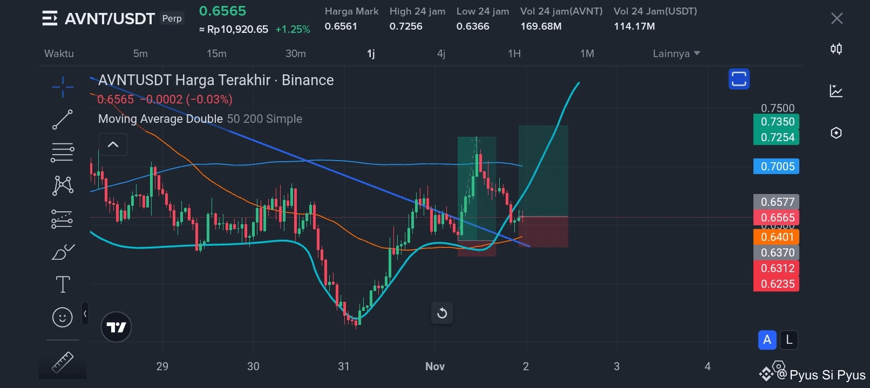Switch to the 5m timeframe

pos(140,53)
